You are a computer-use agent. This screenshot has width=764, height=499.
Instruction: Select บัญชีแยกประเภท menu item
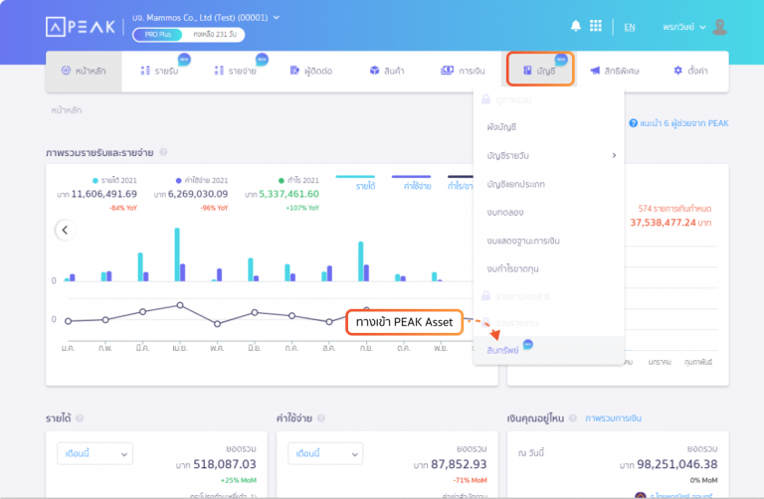[x=549, y=184]
